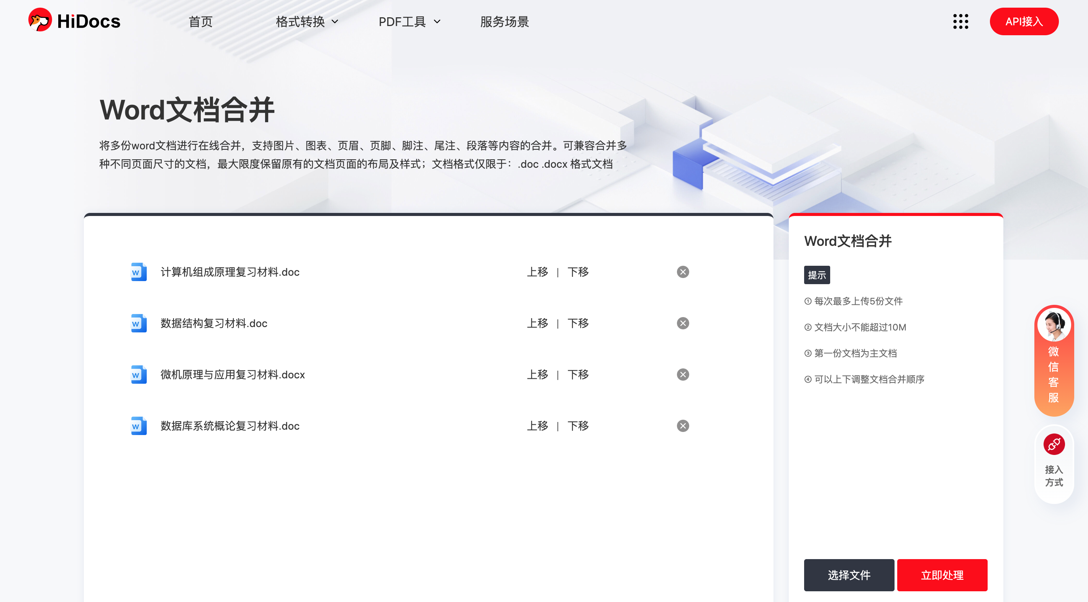
Task: Open the nine-dot apps grid icon
Action: pos(960,21)
